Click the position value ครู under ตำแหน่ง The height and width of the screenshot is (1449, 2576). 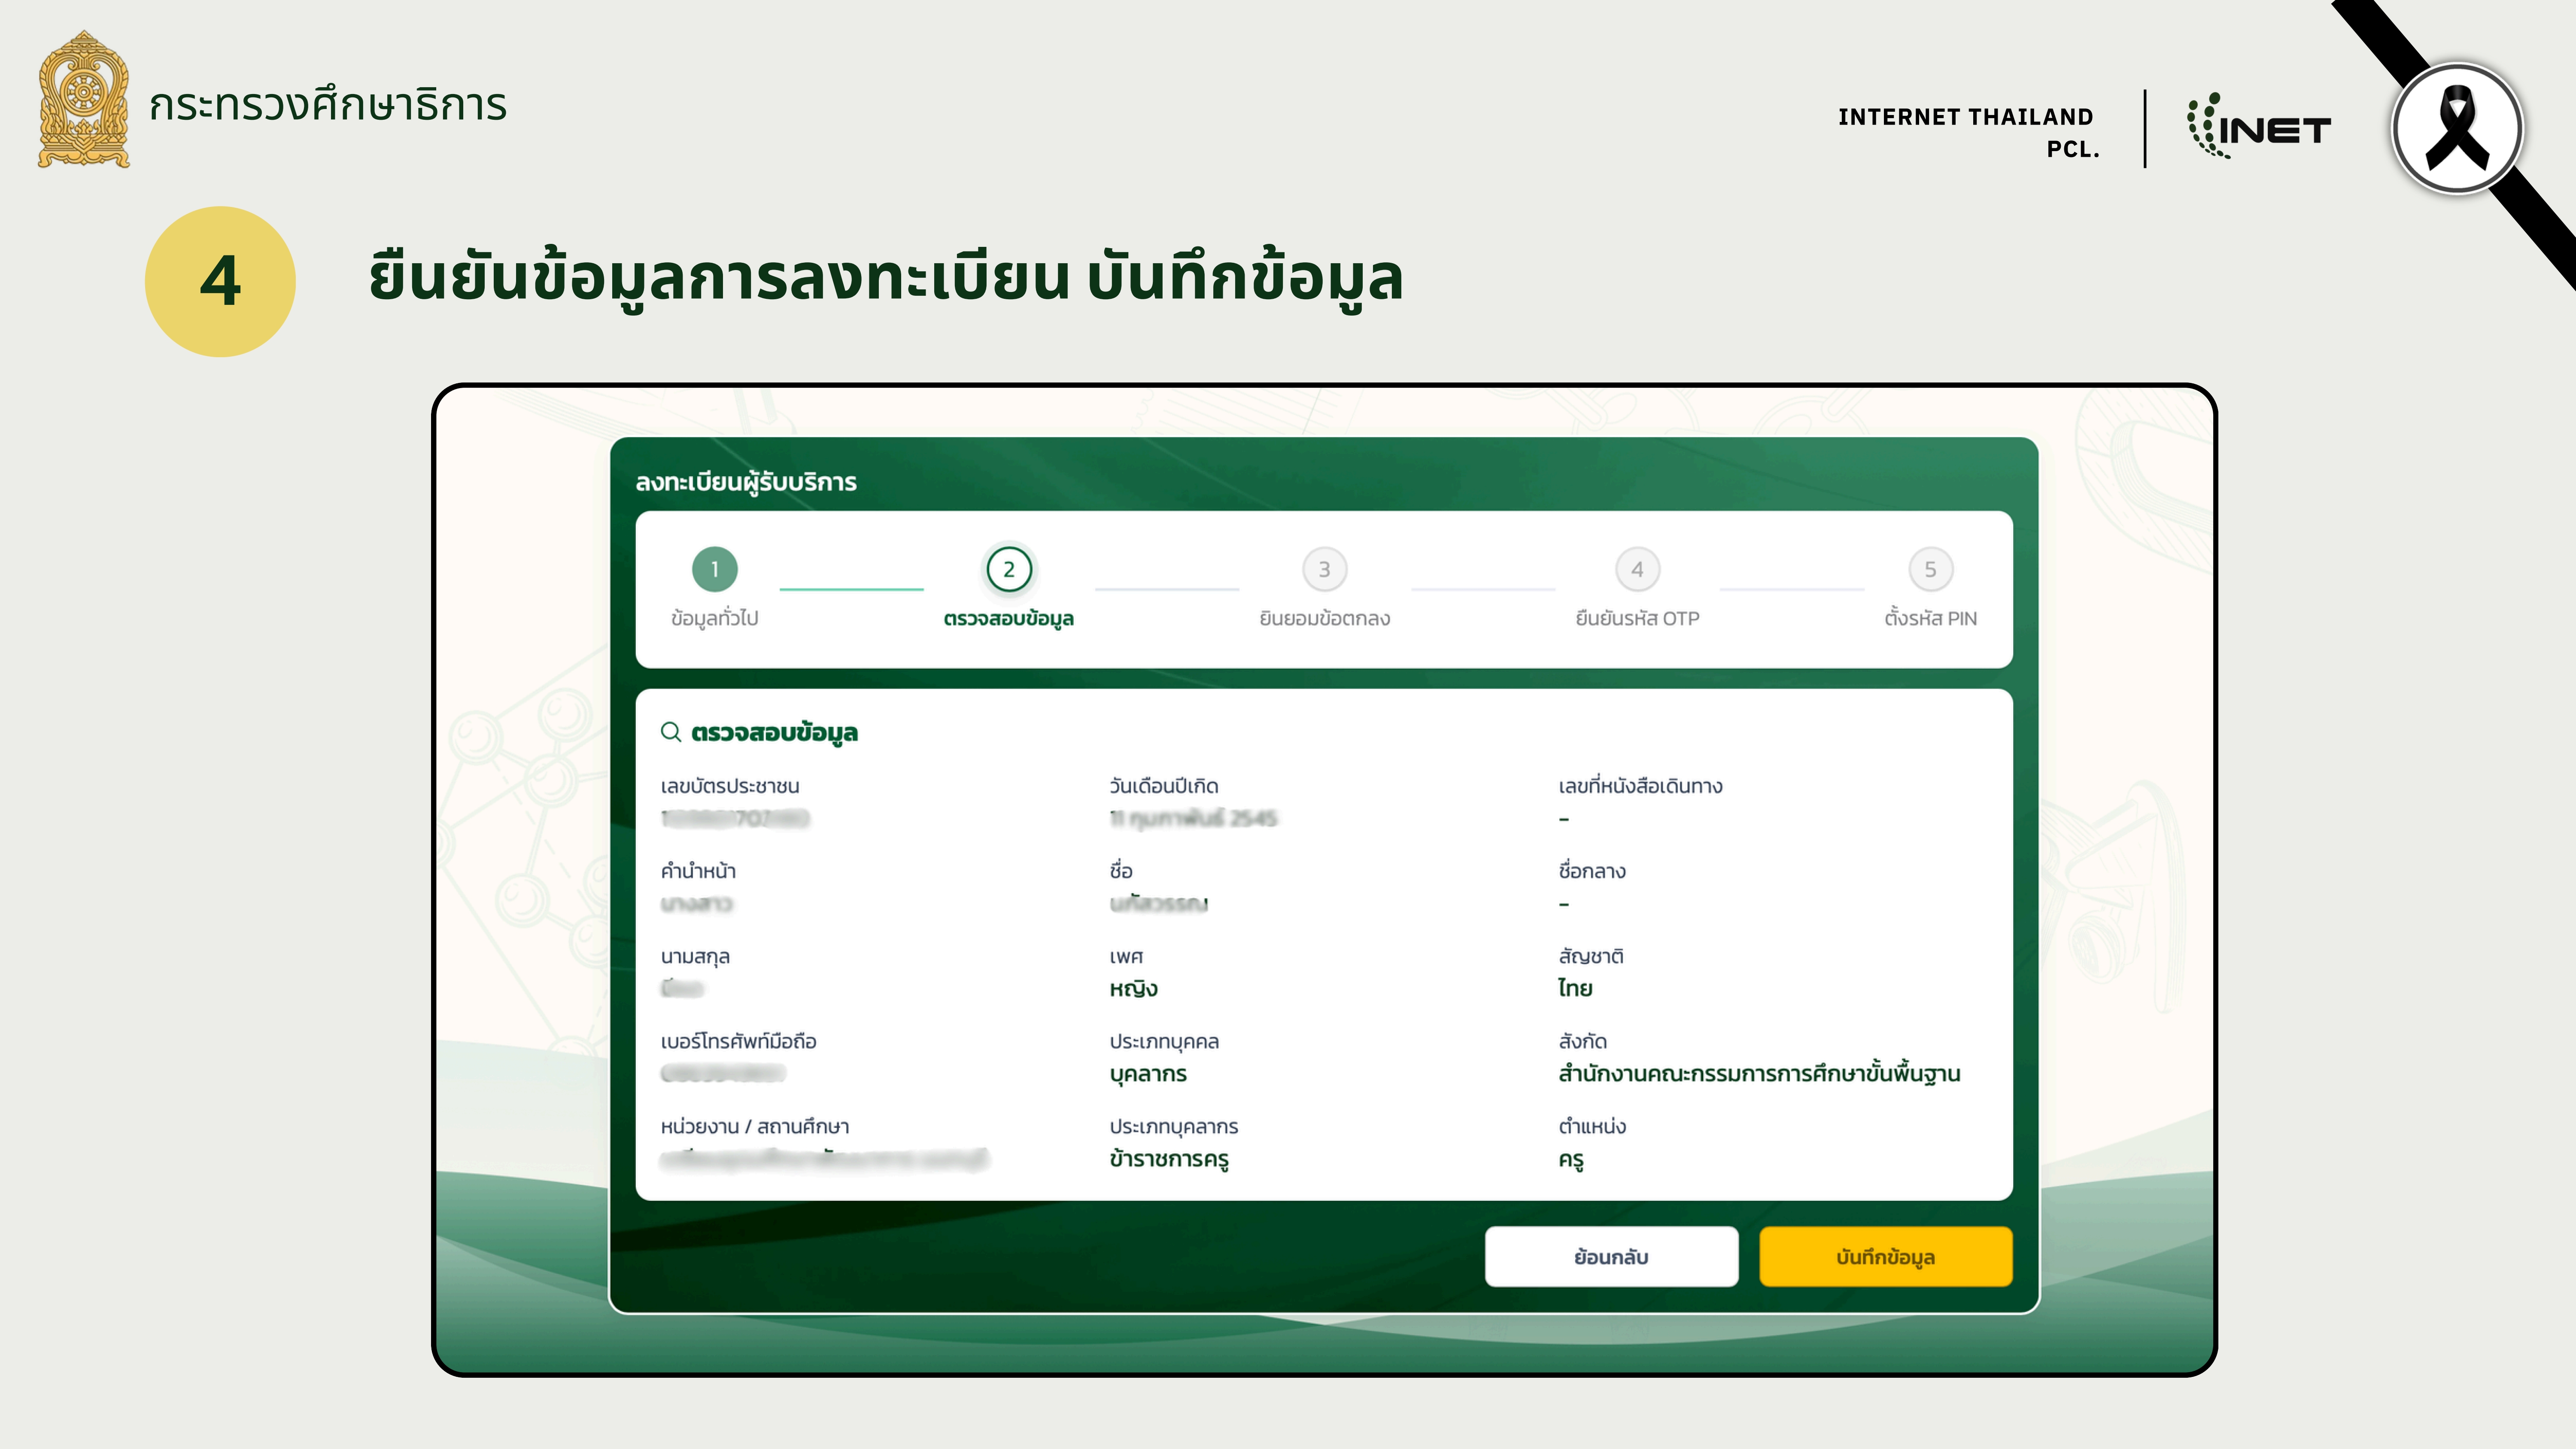point(1570,1159)
